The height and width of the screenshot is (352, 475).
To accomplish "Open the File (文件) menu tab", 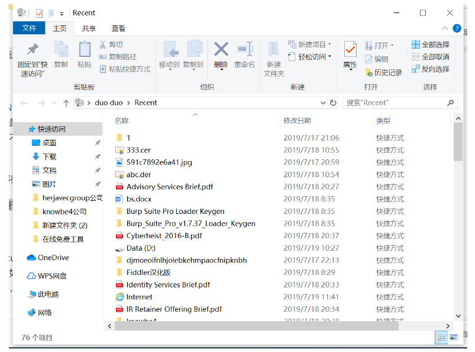I will click(x=29, y=28).
